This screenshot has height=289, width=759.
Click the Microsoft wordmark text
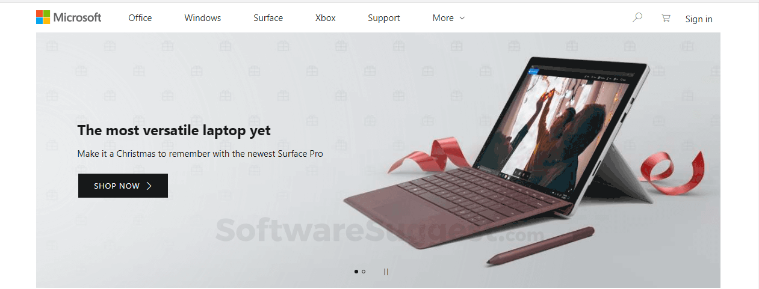pos(77,17)
